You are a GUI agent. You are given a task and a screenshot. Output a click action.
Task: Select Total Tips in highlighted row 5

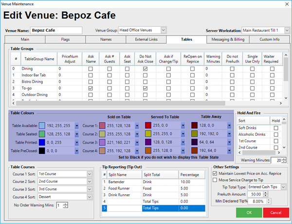pyautogui.click(x=160, y=208)
